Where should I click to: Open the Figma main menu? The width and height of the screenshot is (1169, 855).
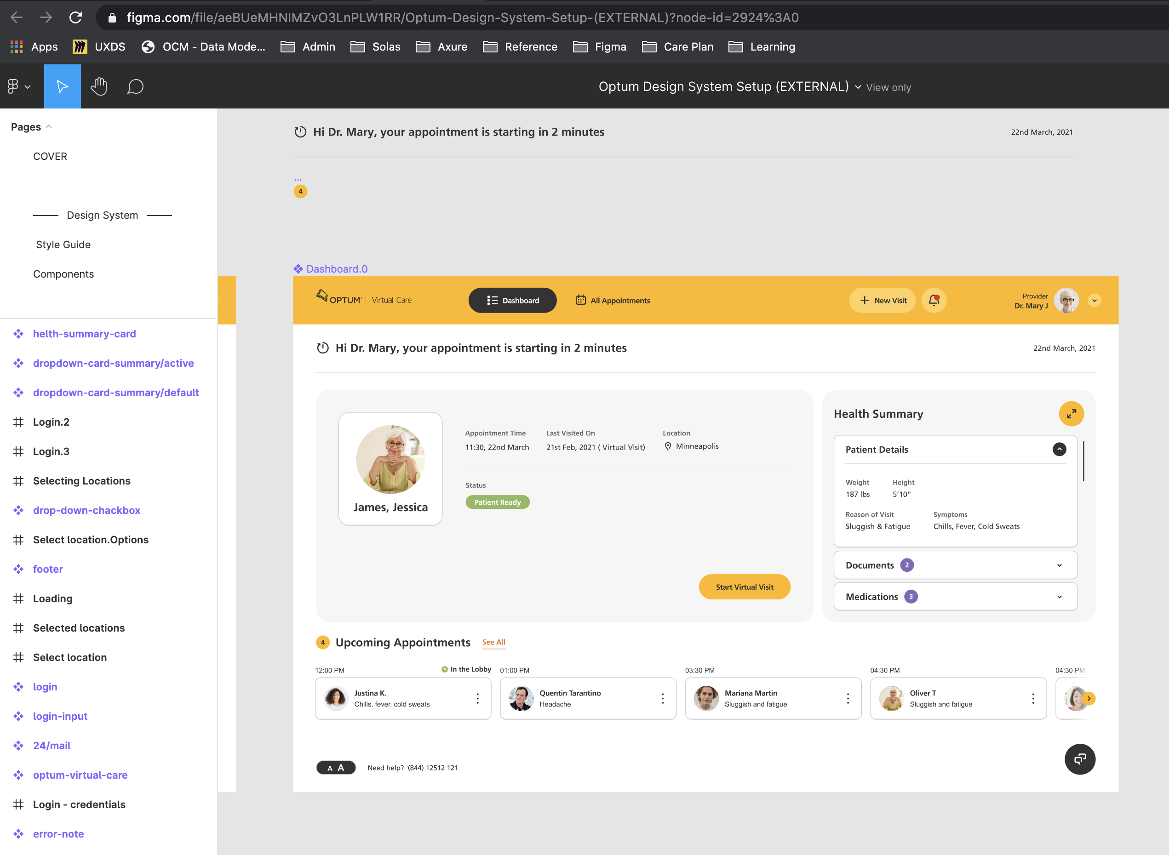point(17,86)
